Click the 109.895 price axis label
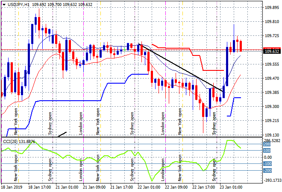Viewport: 282px width, 192px height. 272,8
